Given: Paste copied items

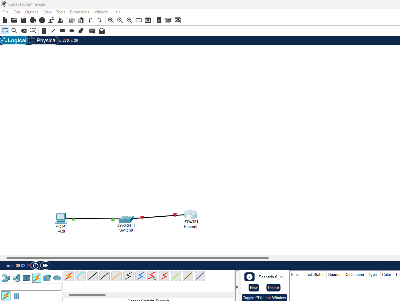Looking at the screenshot, I should click(81, 20).
